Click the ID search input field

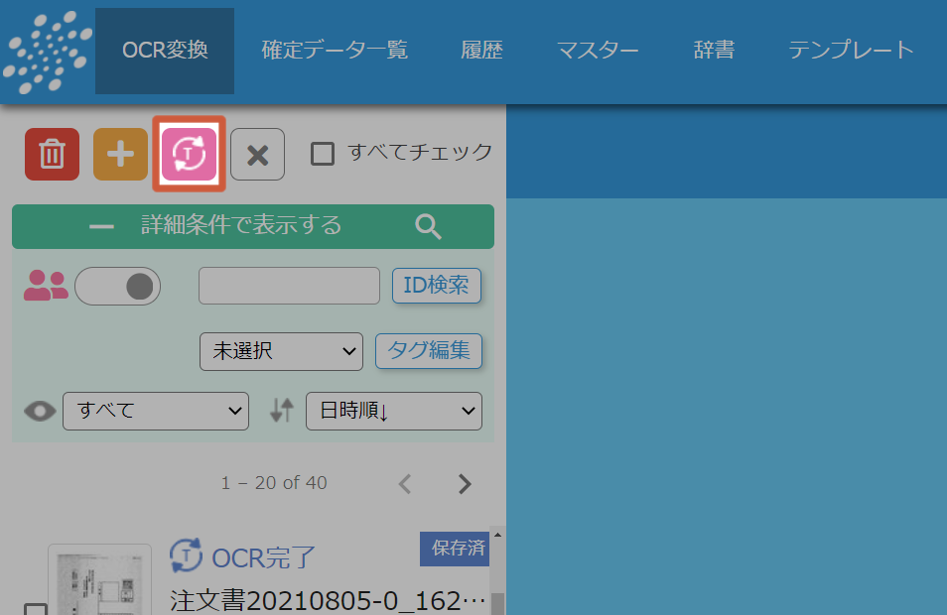click(x=289, y=286)
